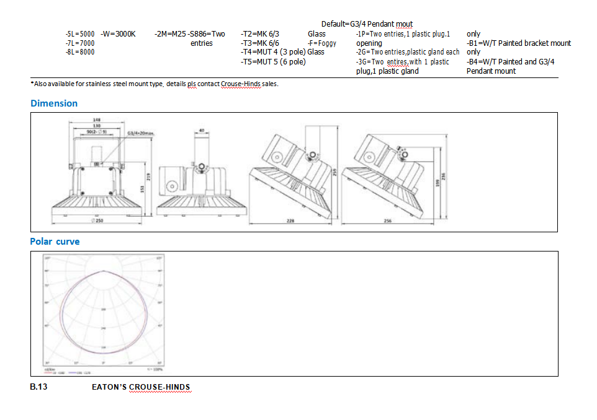Click the Default=G3/4 Pendant mout text
597x420 pixels.
tap(367, 24)
